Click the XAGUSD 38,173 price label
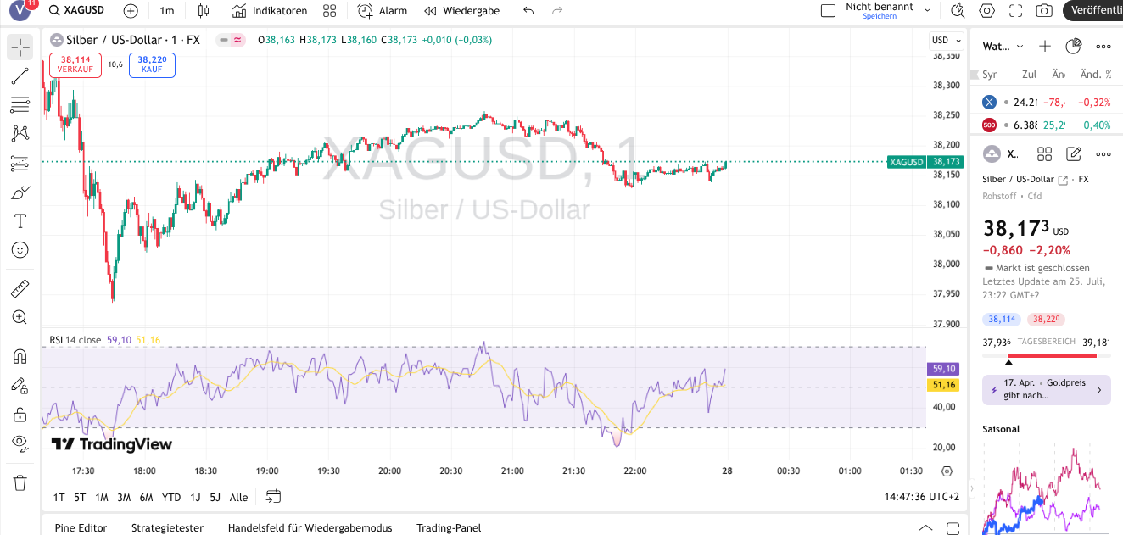The image size is (1123, 535). pyautogui.click(x=926, y=161)
